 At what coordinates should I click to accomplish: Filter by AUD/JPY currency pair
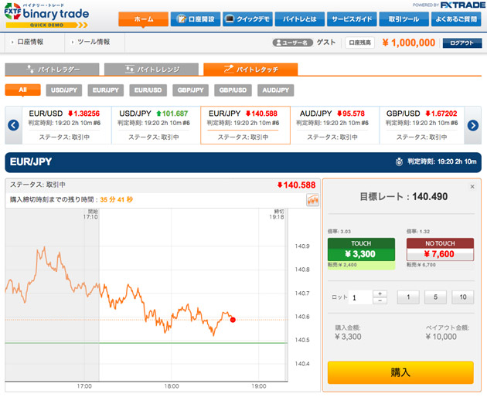pos(275,90)
